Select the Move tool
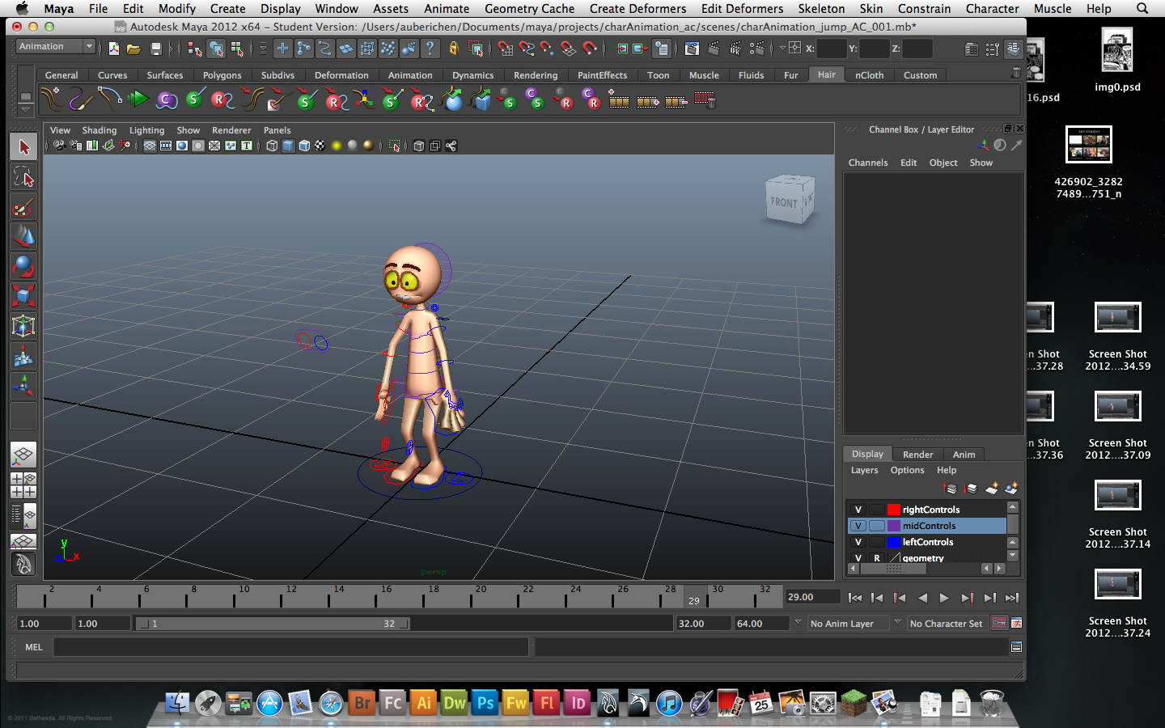 point(23,237)
